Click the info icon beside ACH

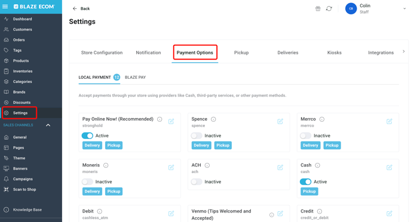pyautogui.click(x=207, y=165)
